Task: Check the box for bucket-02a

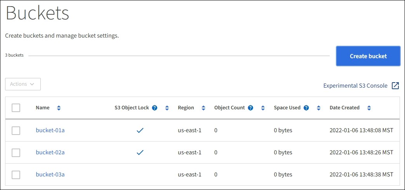Action: (16, 152)
